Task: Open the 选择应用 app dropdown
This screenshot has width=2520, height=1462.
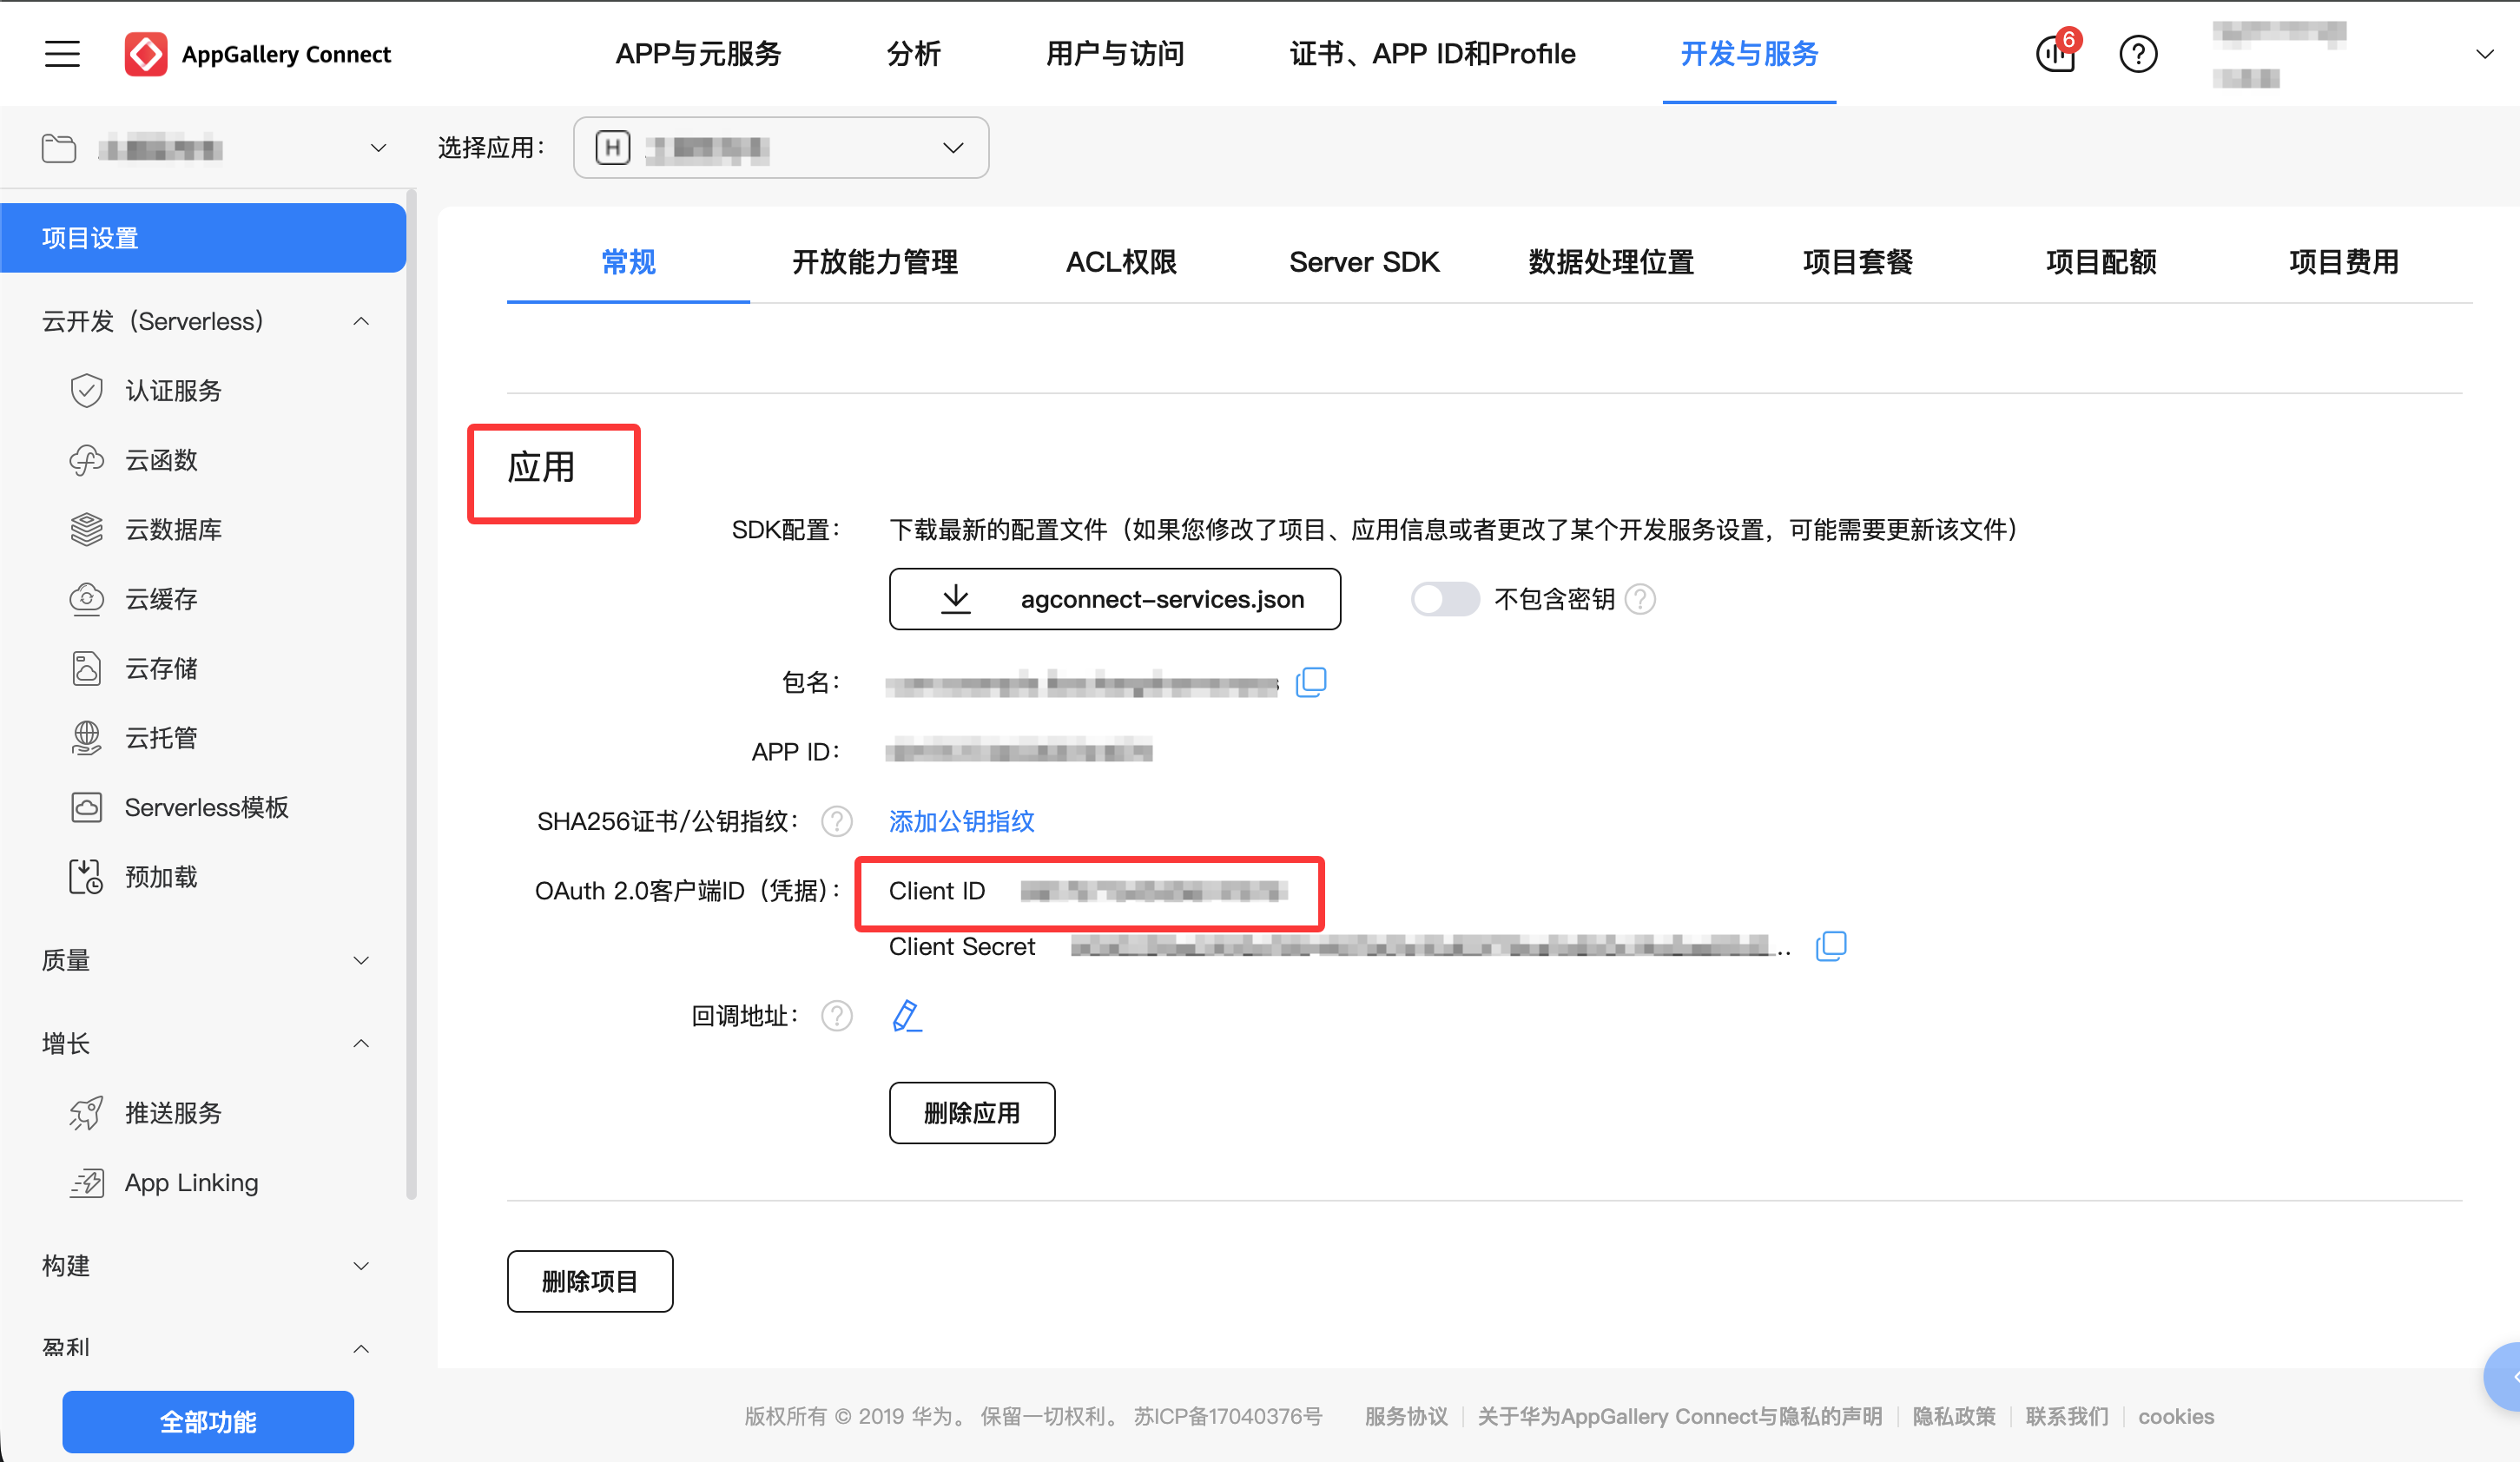Action: [x=780, y=148]
